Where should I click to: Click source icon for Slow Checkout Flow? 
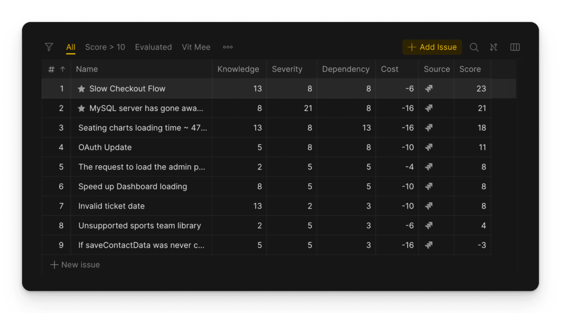429,89
